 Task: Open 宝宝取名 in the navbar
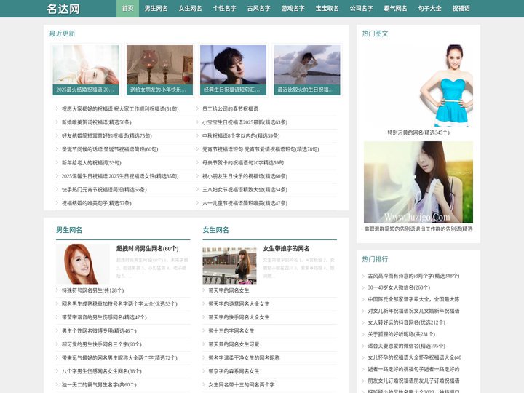[x=327, y=8]
